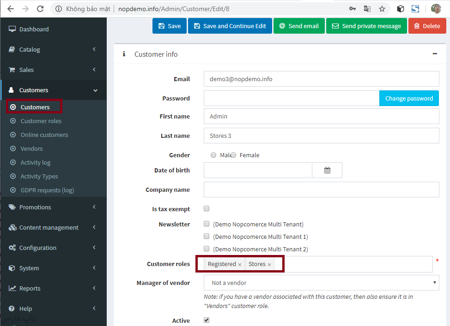Remove the Registered role tag
Viewport: 450px width, 326px height.
[x=240, y=265]
